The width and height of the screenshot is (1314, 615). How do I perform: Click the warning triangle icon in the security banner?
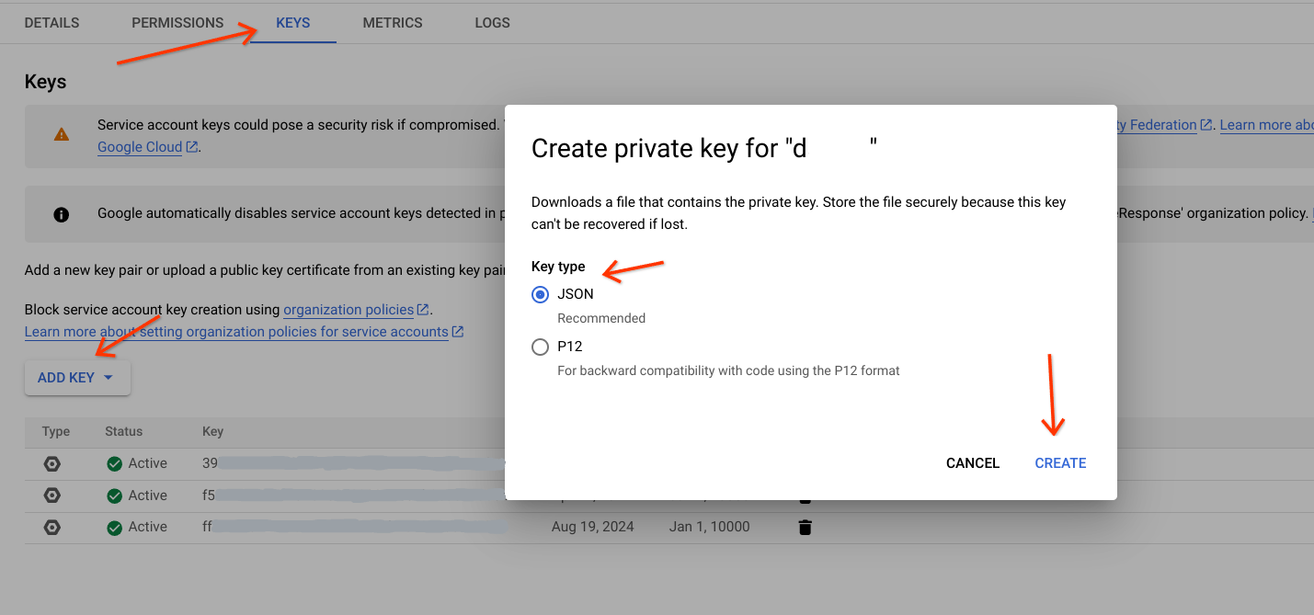pyautogui.click(x=61, y=134)
